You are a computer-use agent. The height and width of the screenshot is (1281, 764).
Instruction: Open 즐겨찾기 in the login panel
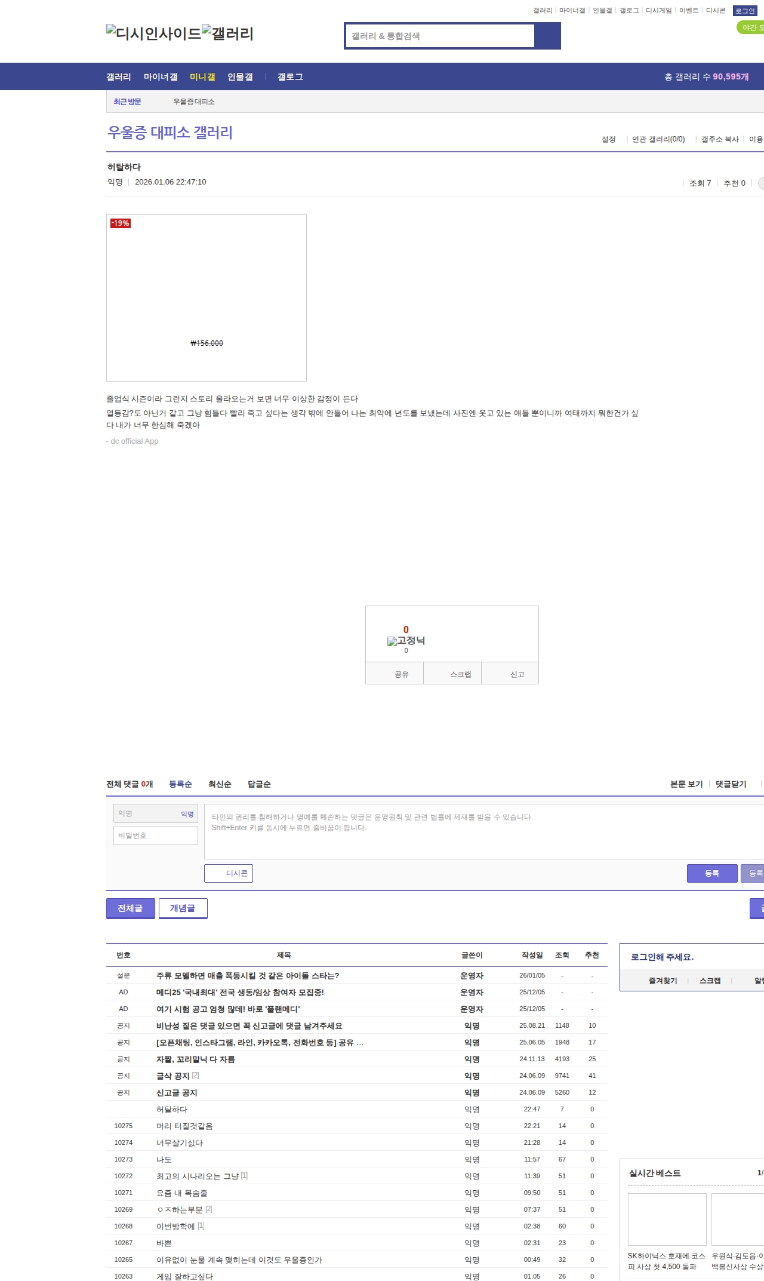point(663,981)
